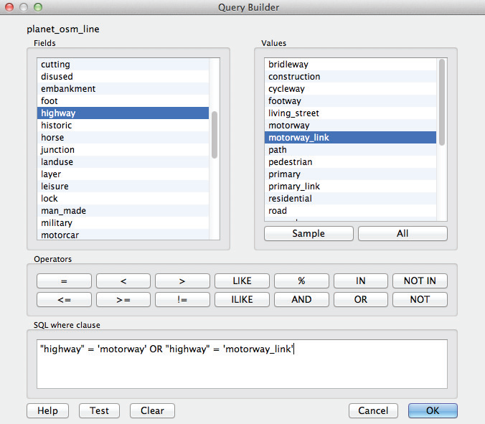Load All values for the field
This screenshot has width=485, height=424.
point(402,233)
